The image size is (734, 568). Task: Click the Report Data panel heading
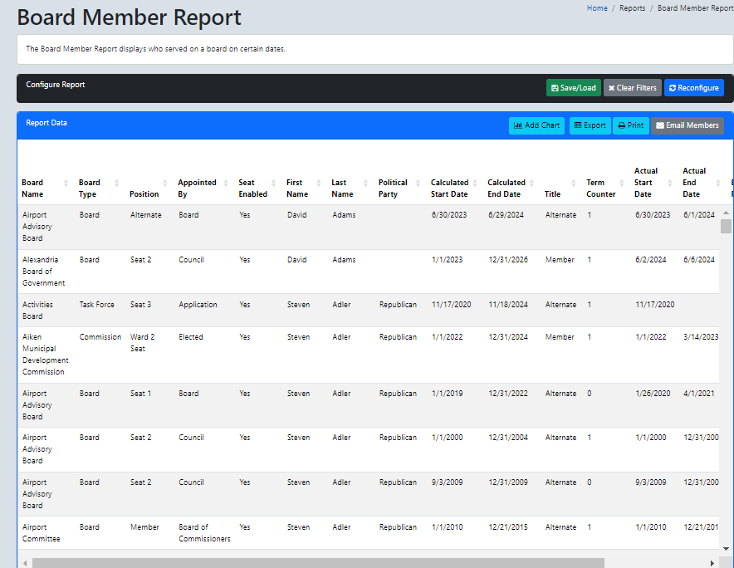pyautogui.click(x=46, y=123)
